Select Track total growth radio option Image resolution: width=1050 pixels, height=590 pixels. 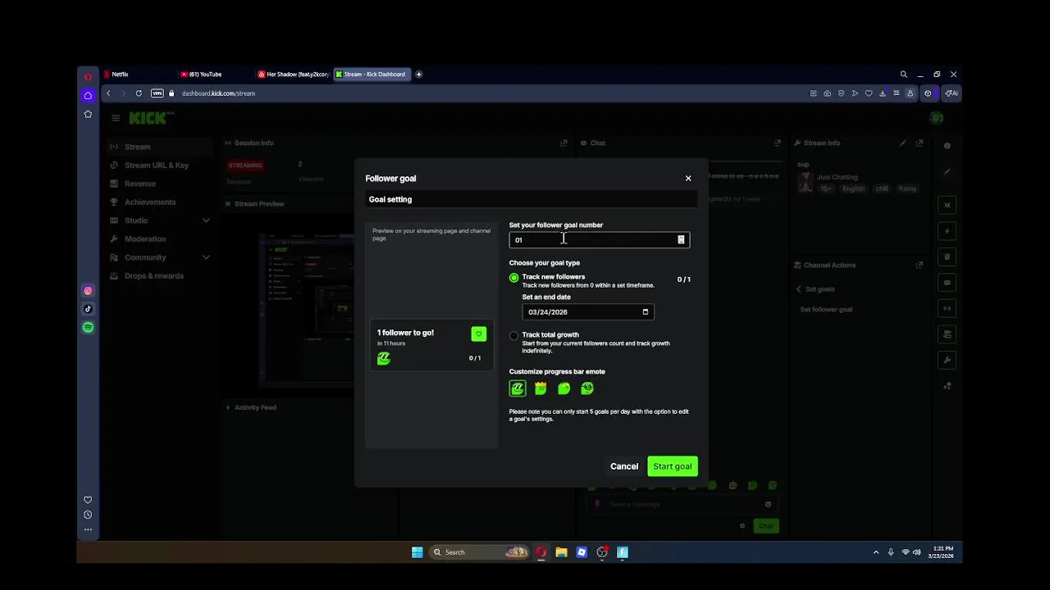click(514, 335)
